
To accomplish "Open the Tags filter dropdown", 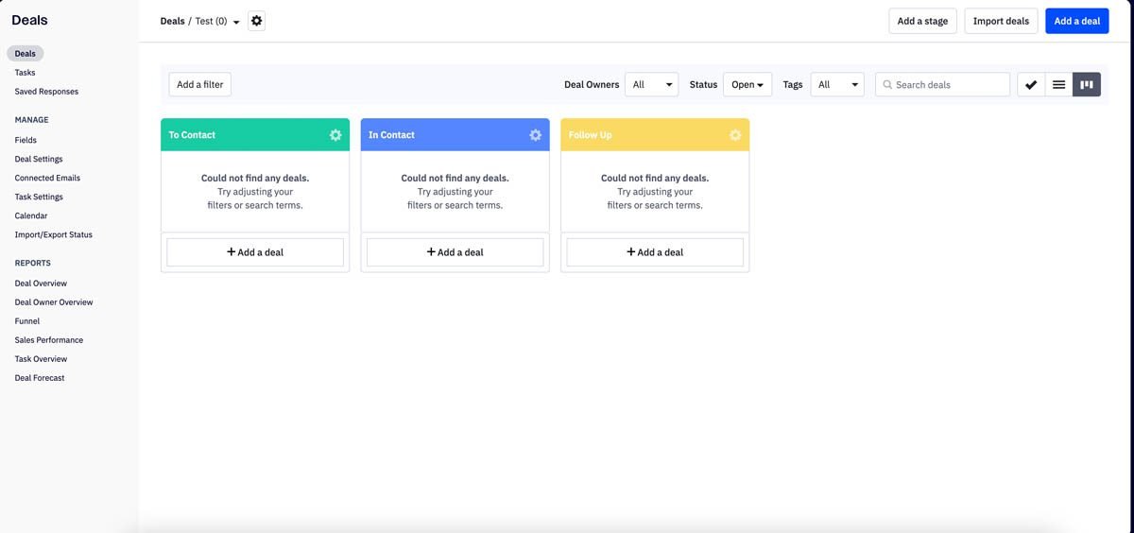I will pyautogui.click(x=836, y=85).
